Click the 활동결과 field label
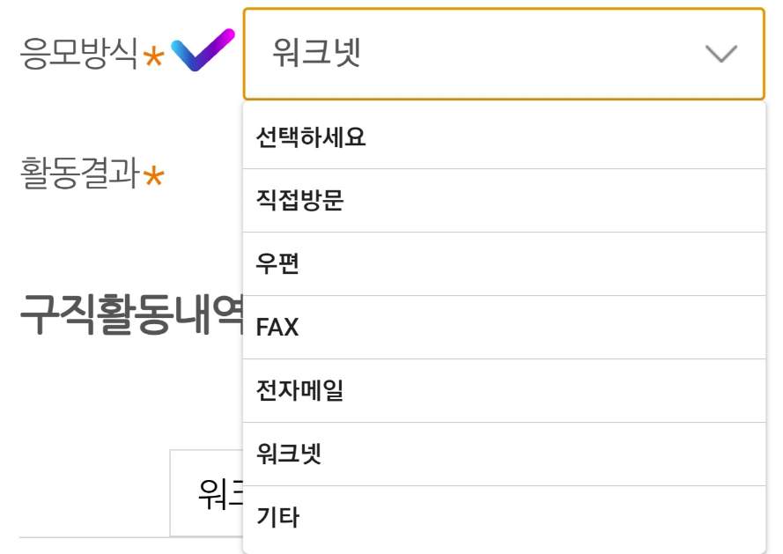The height and width of the screenshot is (554, 783). (70, 173)
